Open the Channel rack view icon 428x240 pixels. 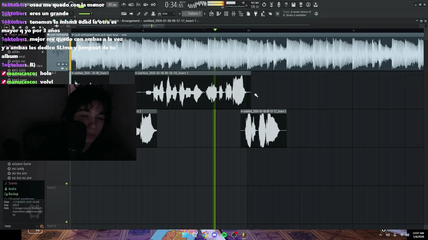tap(226, 14)
